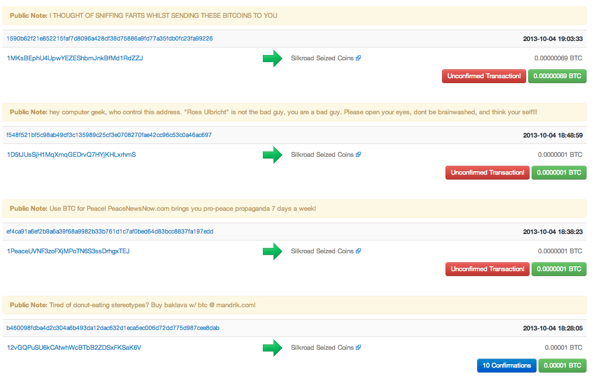Open address 1MKsBEphU4UpwYEZEShbmJnkBfMd1RdZZJ
592x377 pixels.
click(x=75, y=58)
